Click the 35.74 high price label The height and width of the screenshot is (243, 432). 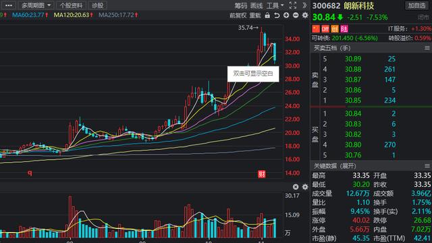tap(248, 28)
